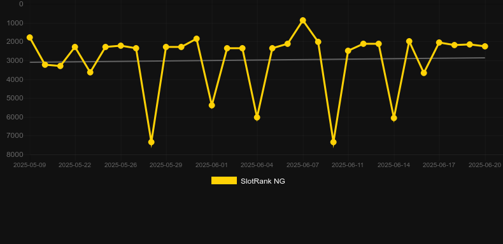Viewport: 503px width, 244px height.
Task: Select the lowest dip point before 2025-05-29
Action: 152,142
